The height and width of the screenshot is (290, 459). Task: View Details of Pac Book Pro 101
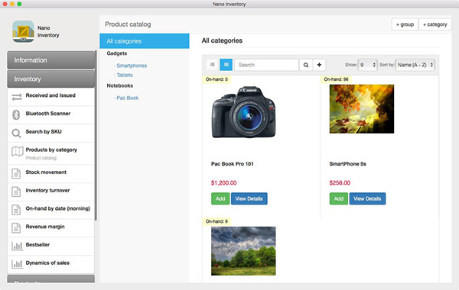249,198
